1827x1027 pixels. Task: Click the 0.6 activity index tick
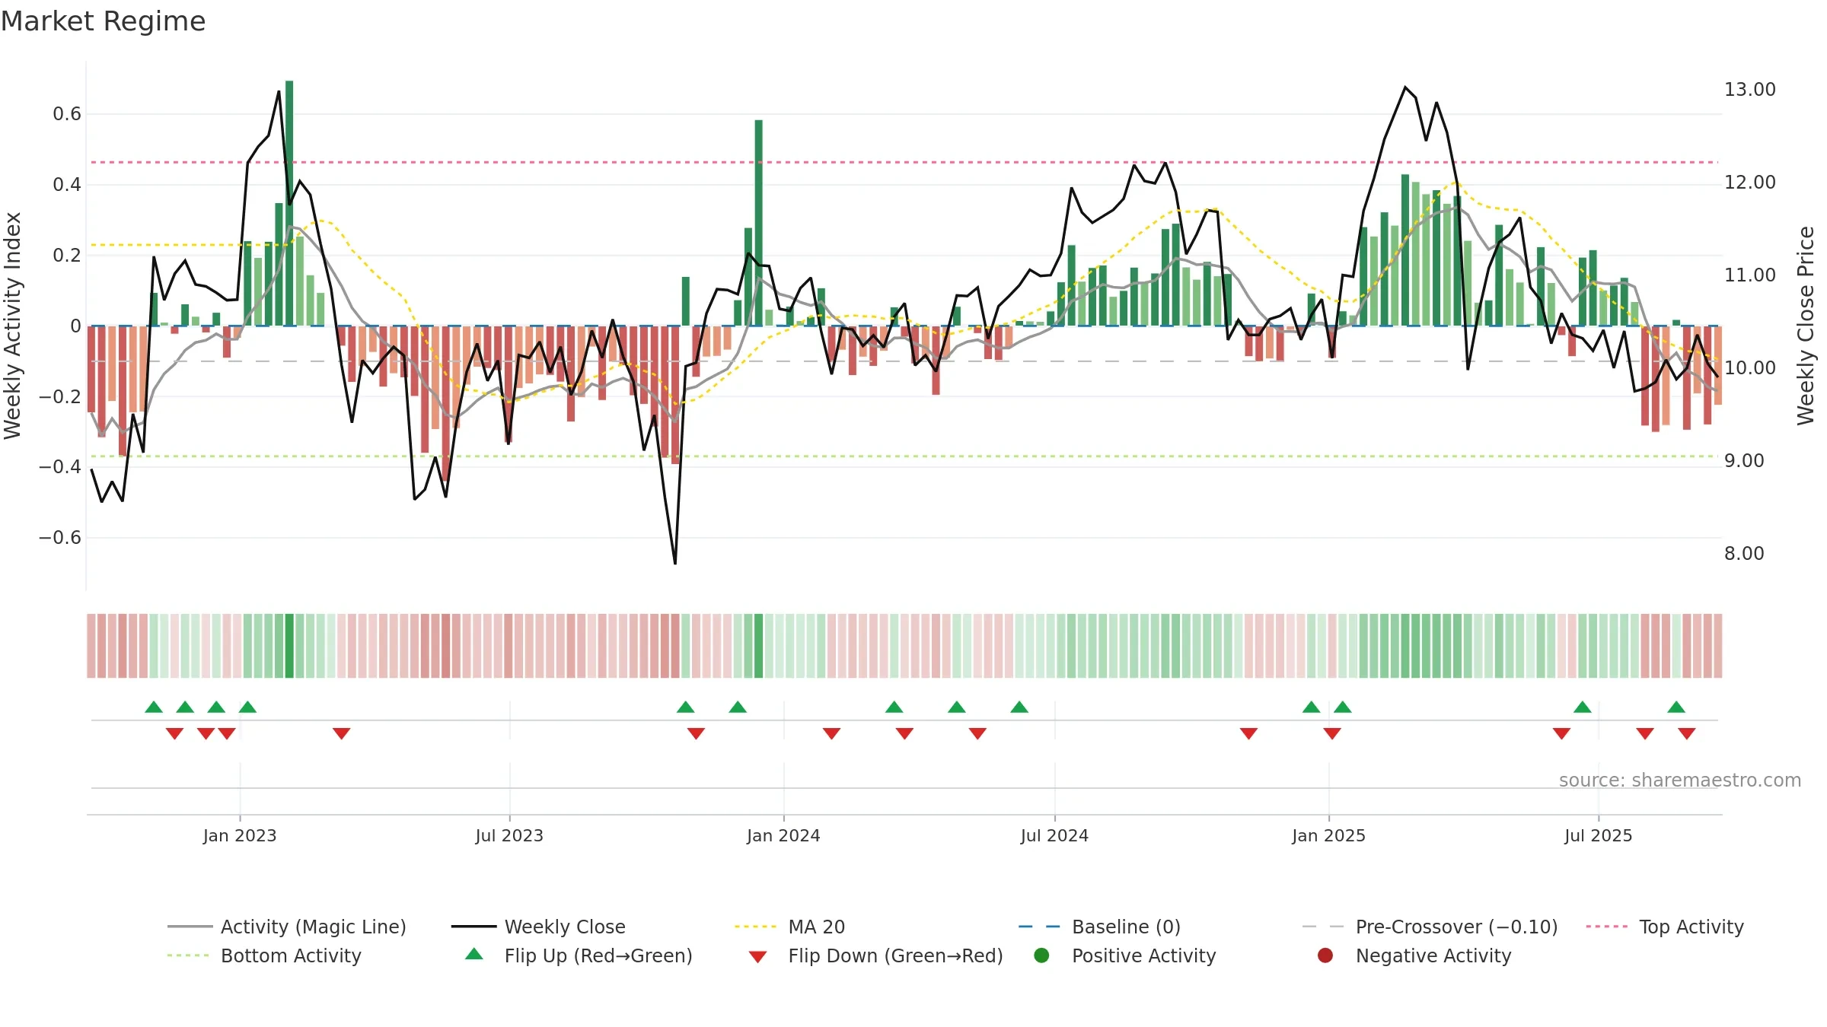point(67,114)
